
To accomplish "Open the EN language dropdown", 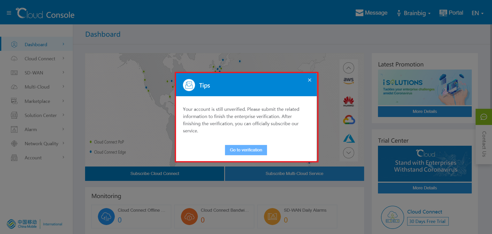I will pyautogui.click(x=477, y=13).
